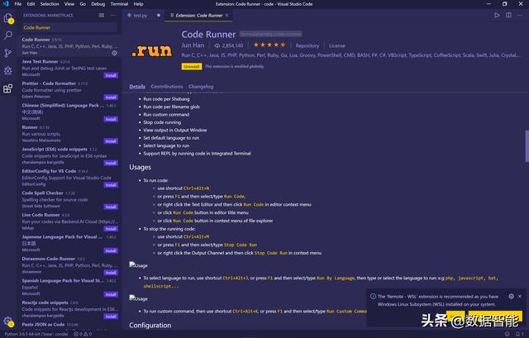The width and height of the screenshot is (529, 338).
Task: Open the Debug view in activity bar
Action: (x=8, y=70)
